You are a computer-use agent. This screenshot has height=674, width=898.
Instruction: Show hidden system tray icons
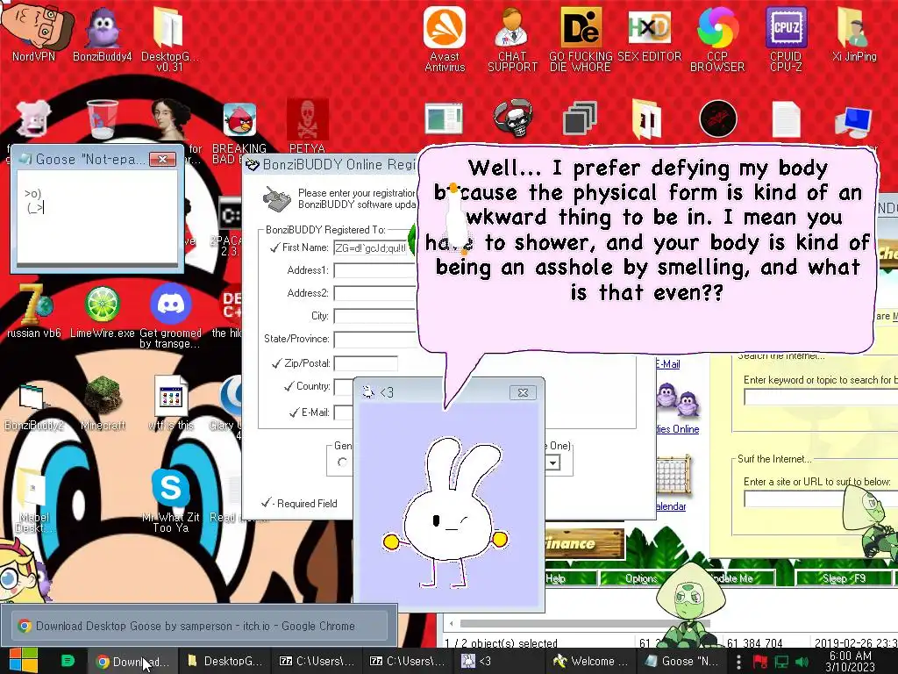738,662
